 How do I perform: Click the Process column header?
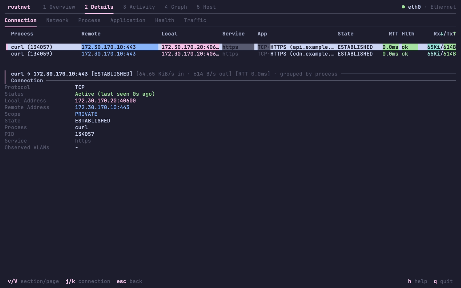click(x=22, y=34)
